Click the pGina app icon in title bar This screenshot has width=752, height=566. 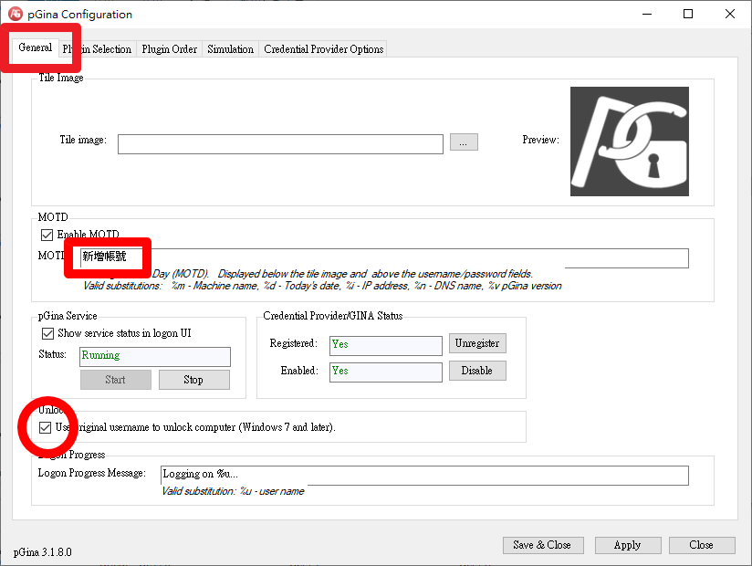tap(16, 14)
